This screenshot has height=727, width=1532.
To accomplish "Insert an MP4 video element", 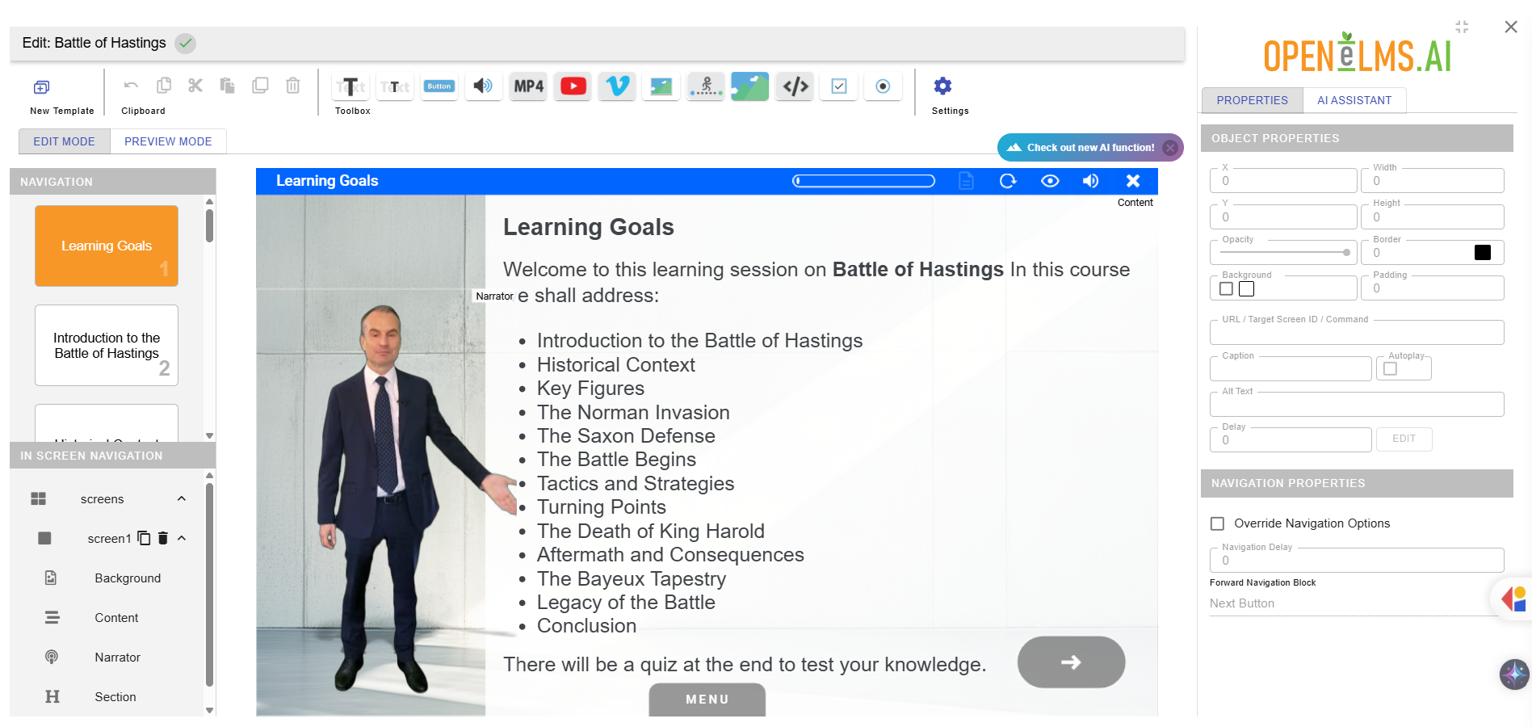I will point(528,86).
